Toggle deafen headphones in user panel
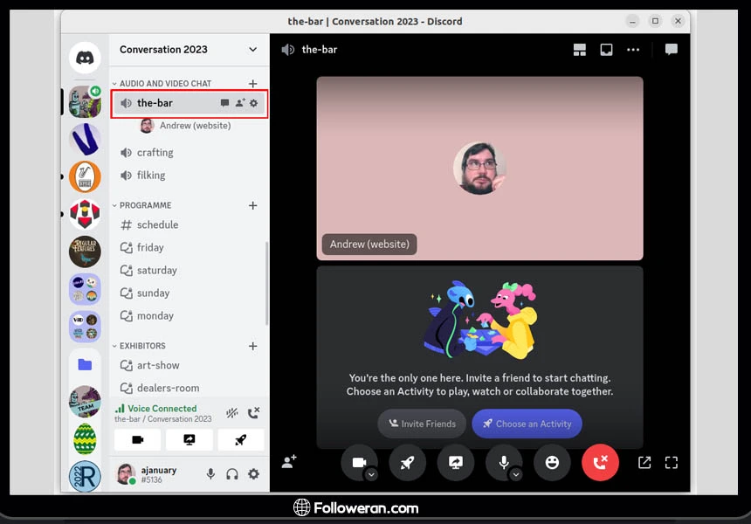The width and height of the screenshot is (751, 524). [x=232, y=474]
